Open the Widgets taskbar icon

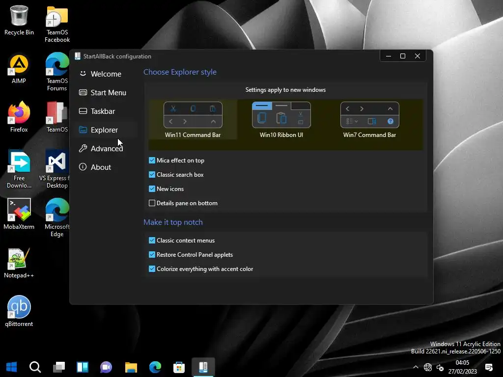pos(83,367)
